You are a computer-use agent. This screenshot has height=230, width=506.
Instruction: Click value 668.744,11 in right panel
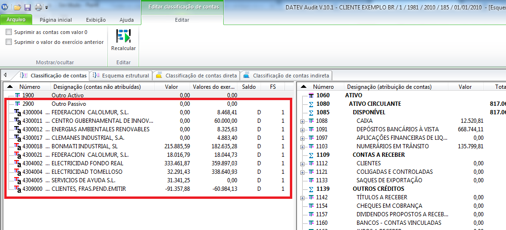coord(470,129)
